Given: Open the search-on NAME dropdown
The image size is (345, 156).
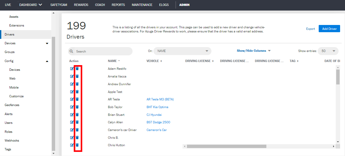Looking at the screenshot, I should pyautogui.click(x=183, y=51).
